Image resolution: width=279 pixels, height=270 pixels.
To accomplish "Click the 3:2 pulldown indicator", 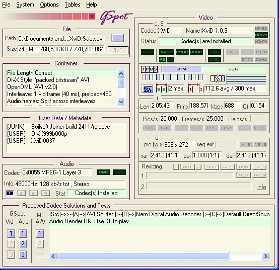I will [x=226, y=128].
